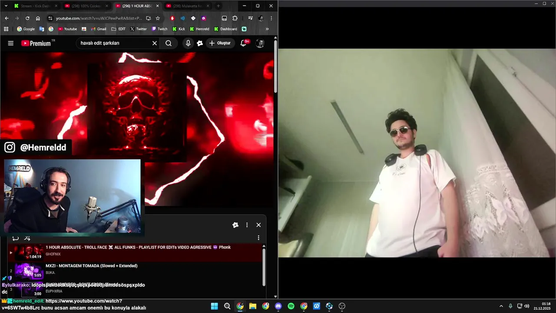Toggle playlist loop button
The image size is (556, 313).
15,238
